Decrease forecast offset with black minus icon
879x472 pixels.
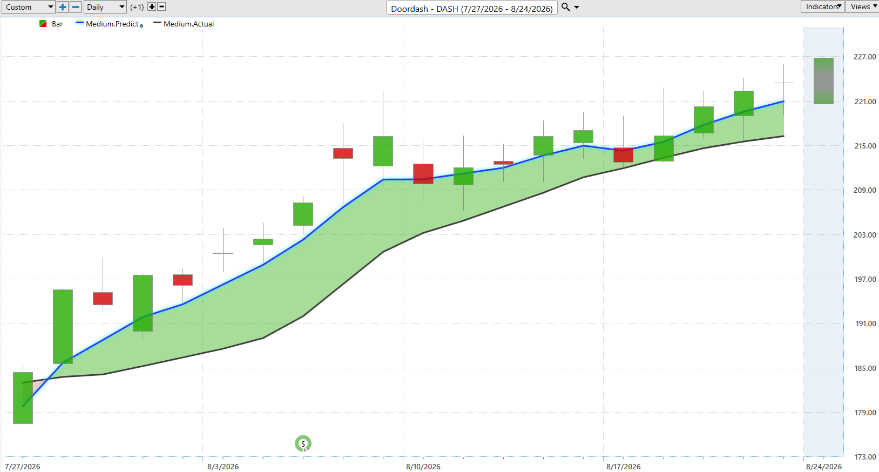(161, 7)
